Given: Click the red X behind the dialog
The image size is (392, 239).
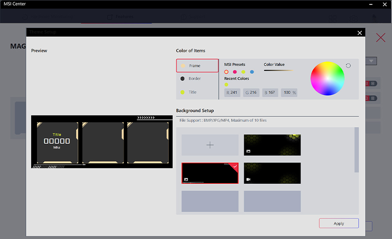Looking at the screenshot, I should point(381,38).
